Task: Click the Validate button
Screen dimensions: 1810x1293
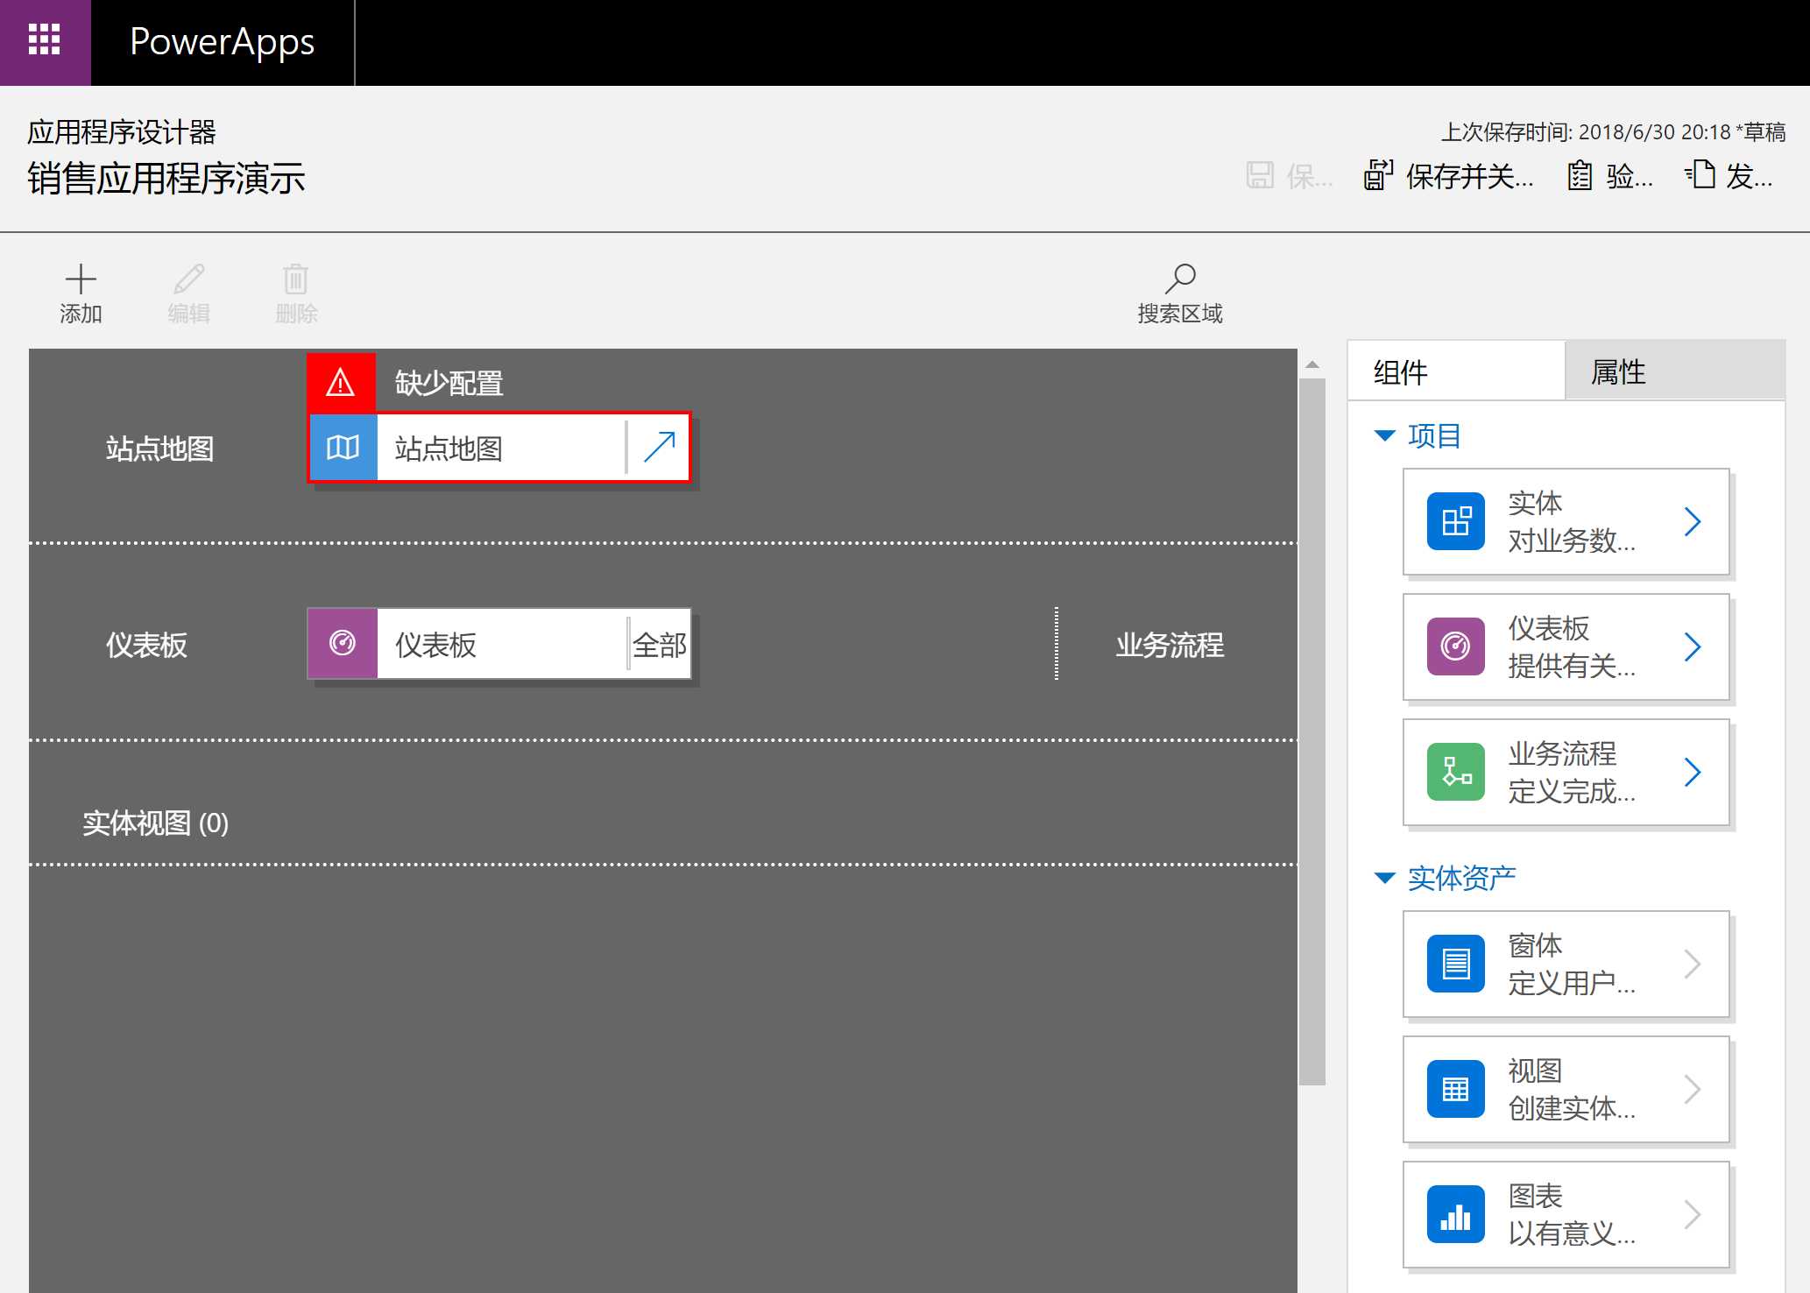Action: click(x=1609, y=176)
